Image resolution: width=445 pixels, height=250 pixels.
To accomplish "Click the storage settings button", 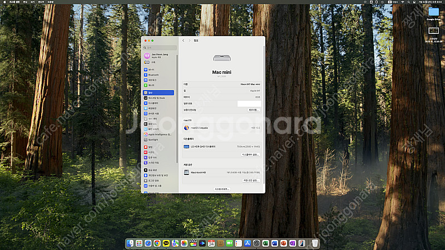I will pyautogui.click(x=251, y=181).
